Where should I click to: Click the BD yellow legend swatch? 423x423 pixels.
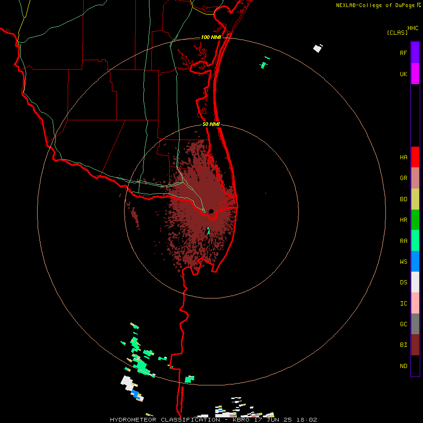tap(415, 199)
